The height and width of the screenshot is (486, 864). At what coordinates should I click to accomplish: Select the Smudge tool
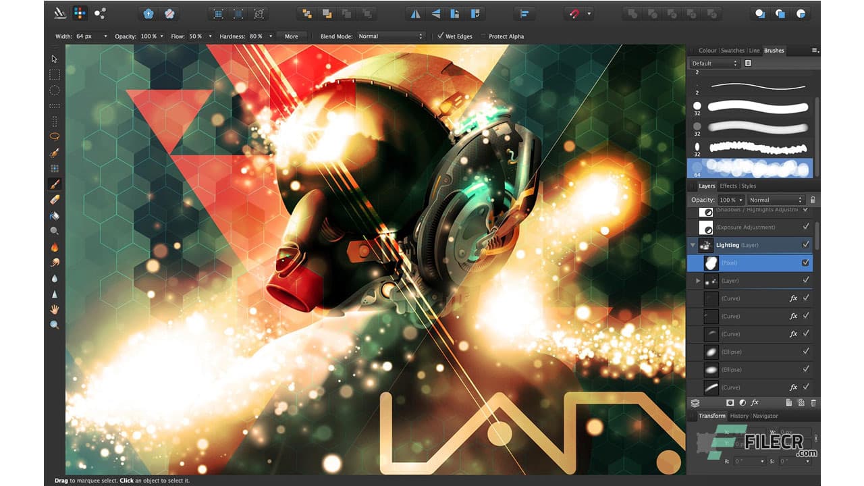[55, 262]
